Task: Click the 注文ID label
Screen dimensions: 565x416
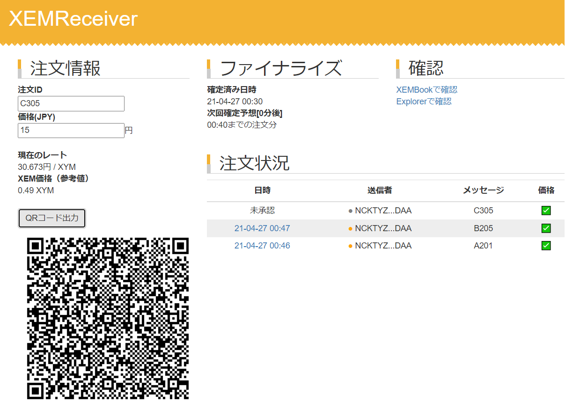Action: pyautogui.click(x=30, y=89)
